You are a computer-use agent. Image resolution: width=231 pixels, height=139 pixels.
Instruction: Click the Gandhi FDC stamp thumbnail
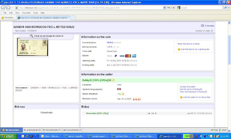point(32,47)
